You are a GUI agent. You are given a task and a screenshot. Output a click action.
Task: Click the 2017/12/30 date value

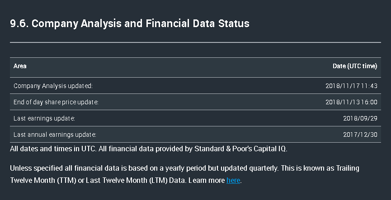360,135
